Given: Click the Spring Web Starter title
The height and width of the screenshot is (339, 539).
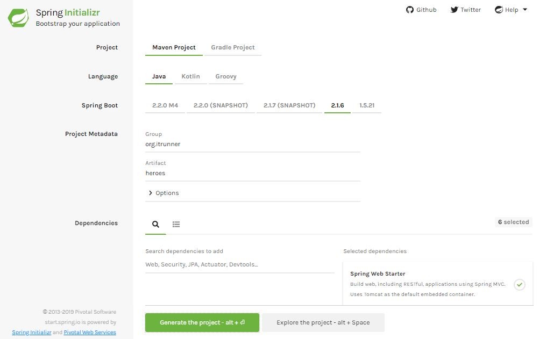Looking at the screenshot, I should [378, 274].
